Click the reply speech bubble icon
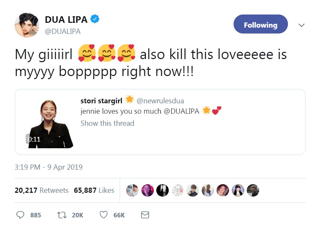 pyautogui.click(x=20, y=215)
